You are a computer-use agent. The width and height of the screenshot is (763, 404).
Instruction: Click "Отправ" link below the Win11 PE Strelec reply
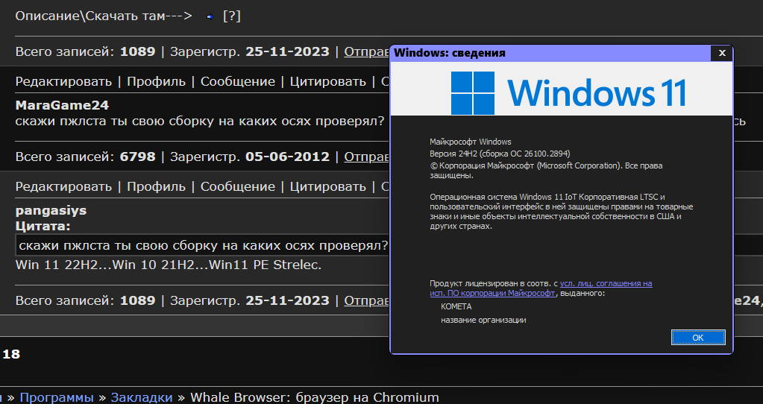point(366,300)
